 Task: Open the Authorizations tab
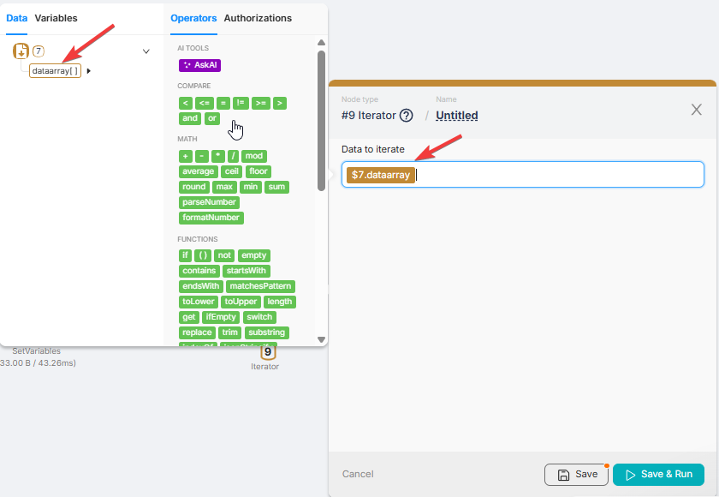[258, 18]
